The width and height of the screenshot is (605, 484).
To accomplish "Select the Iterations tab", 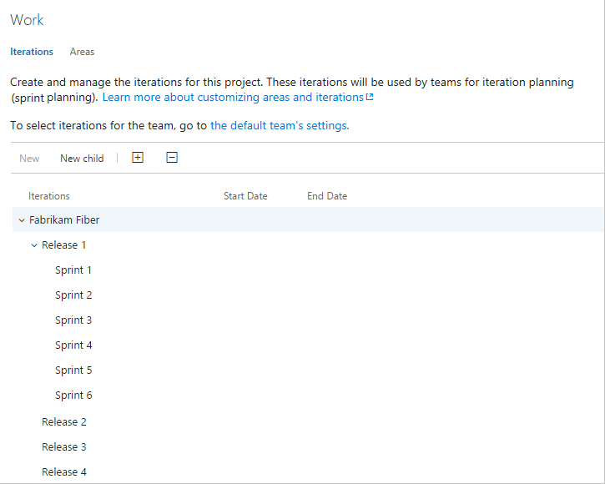I will 32,52.
